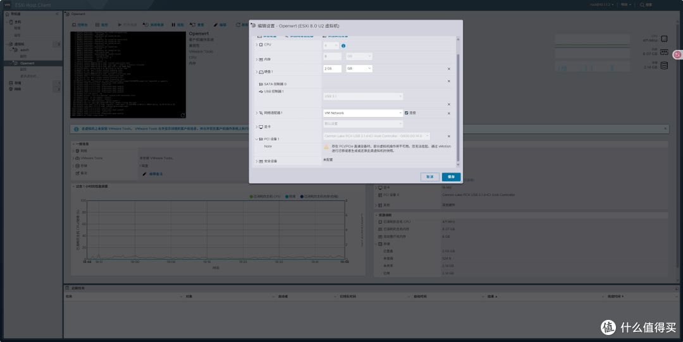Click the 重置 reset toolbar button
Image resolution: width=683 pixels, height=342 pixels.
[197, 25]
